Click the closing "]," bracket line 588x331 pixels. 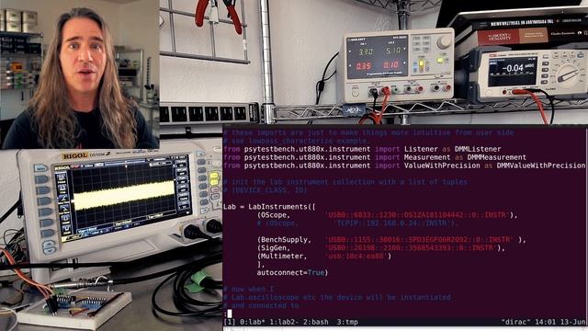click(261, 265)
